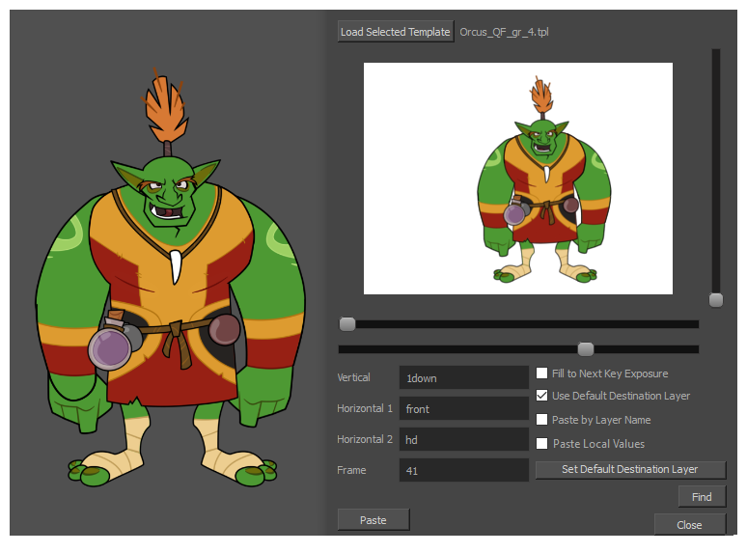This screenshot has height=553, width=747.
Task: Click the lower horizontal slider handle
Action: click(x=586, y=349)
